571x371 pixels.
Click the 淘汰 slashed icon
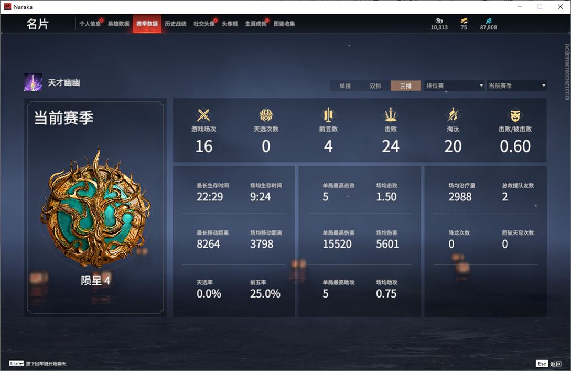[x=453, y=115]
